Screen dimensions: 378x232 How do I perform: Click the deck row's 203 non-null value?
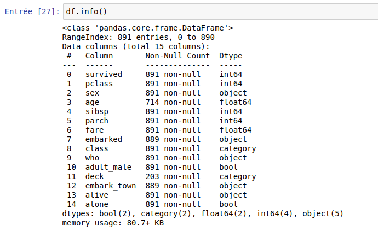173,176
